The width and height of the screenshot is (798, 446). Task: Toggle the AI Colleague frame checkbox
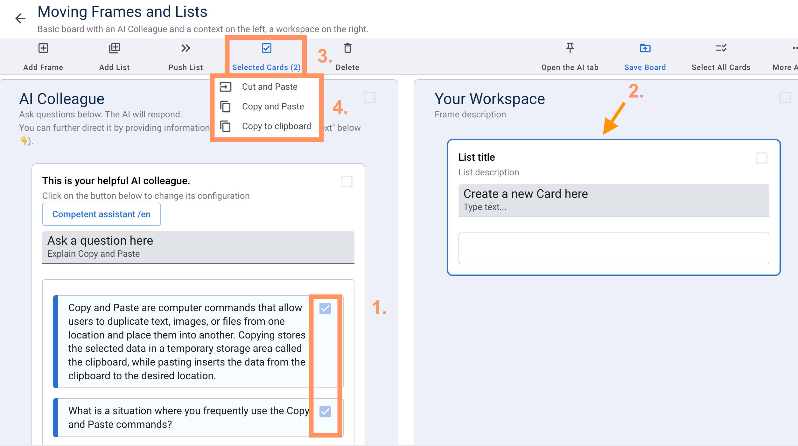pyautogui.click(x=369, y=98)
